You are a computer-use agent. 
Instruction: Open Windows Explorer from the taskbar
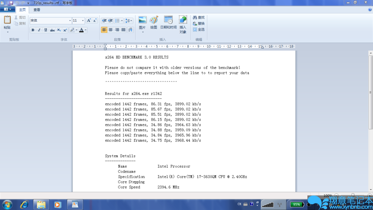coord(41,205)
